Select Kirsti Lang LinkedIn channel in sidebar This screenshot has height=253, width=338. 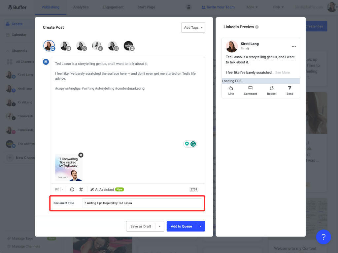tap(20, 75)
